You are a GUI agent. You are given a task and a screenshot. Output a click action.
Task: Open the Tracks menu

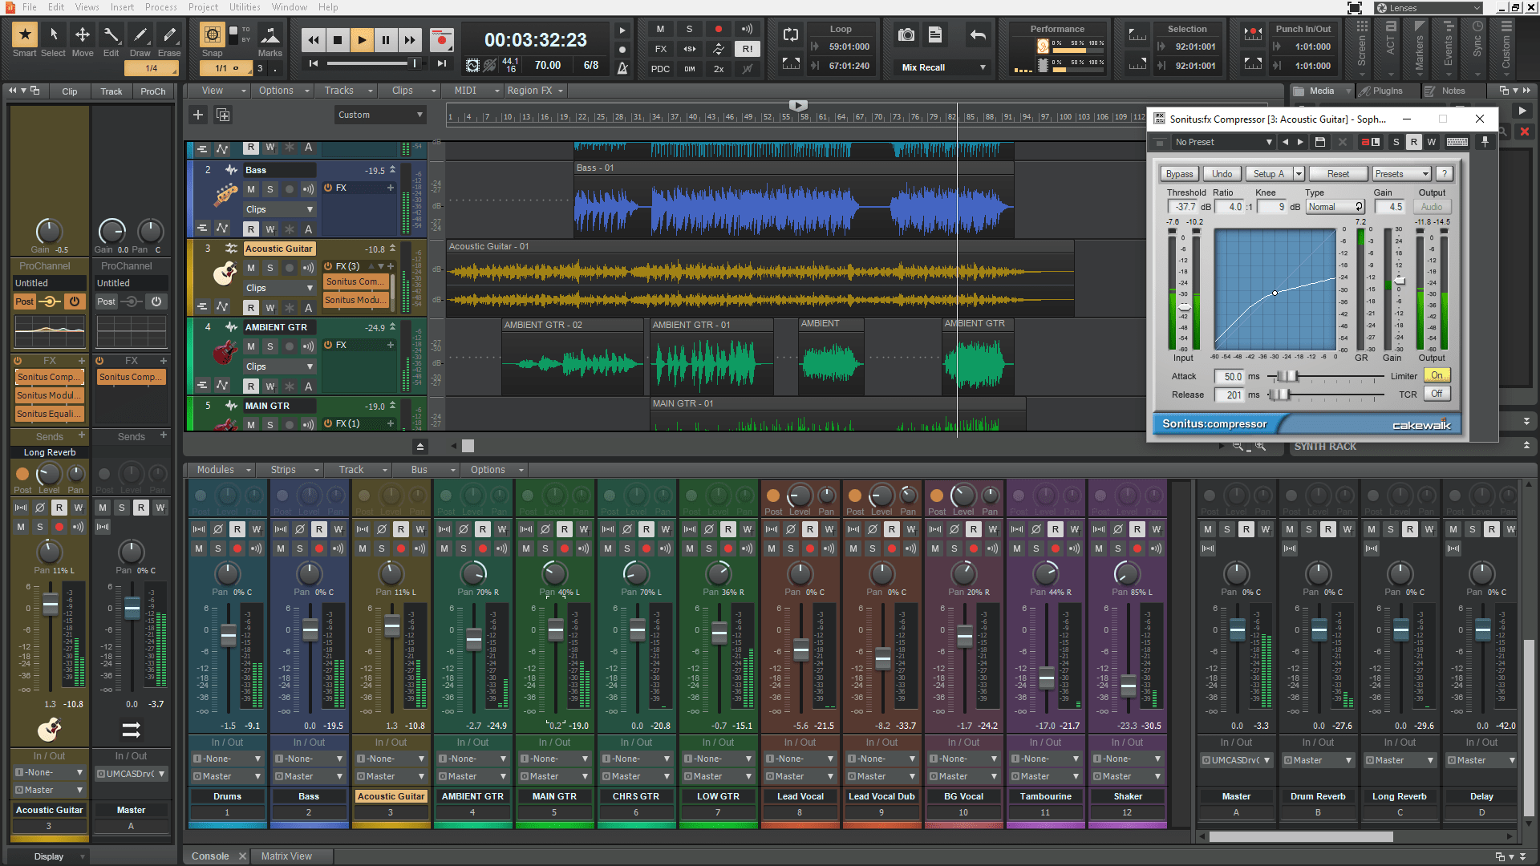click(341, 91)
